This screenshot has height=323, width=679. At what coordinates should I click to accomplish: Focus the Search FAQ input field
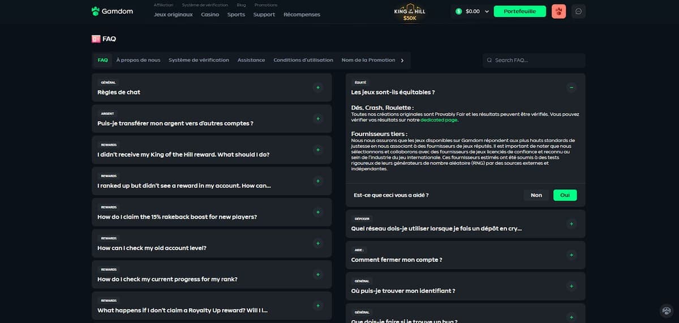534,60
